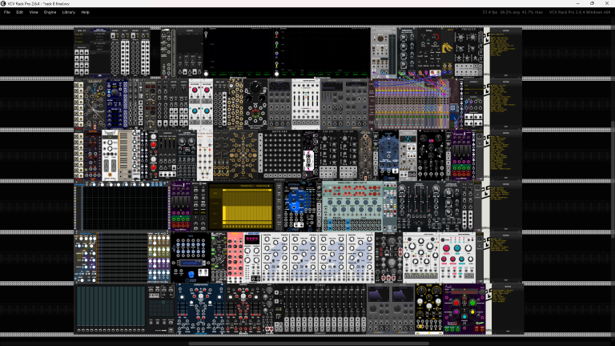Click the red knob on purple bottom module
The image size is (615, 346).
[456, 304]
